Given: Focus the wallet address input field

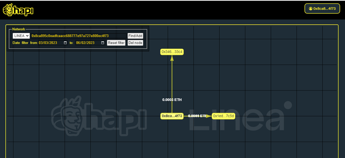Looking at the screenshot, I should [79, 36].
